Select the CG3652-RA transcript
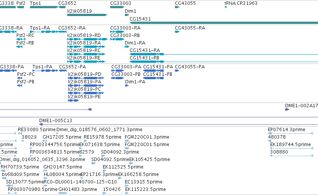 (62, 32)
